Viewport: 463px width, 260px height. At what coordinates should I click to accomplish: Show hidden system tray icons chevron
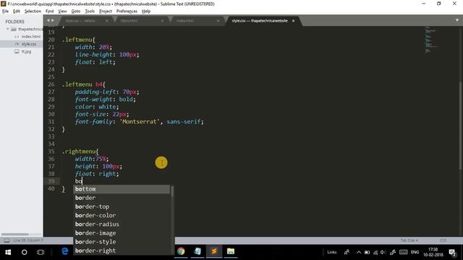point(359,252)
